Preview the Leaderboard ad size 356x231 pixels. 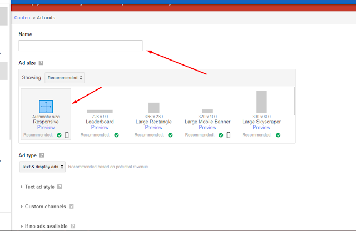[100, 127]
